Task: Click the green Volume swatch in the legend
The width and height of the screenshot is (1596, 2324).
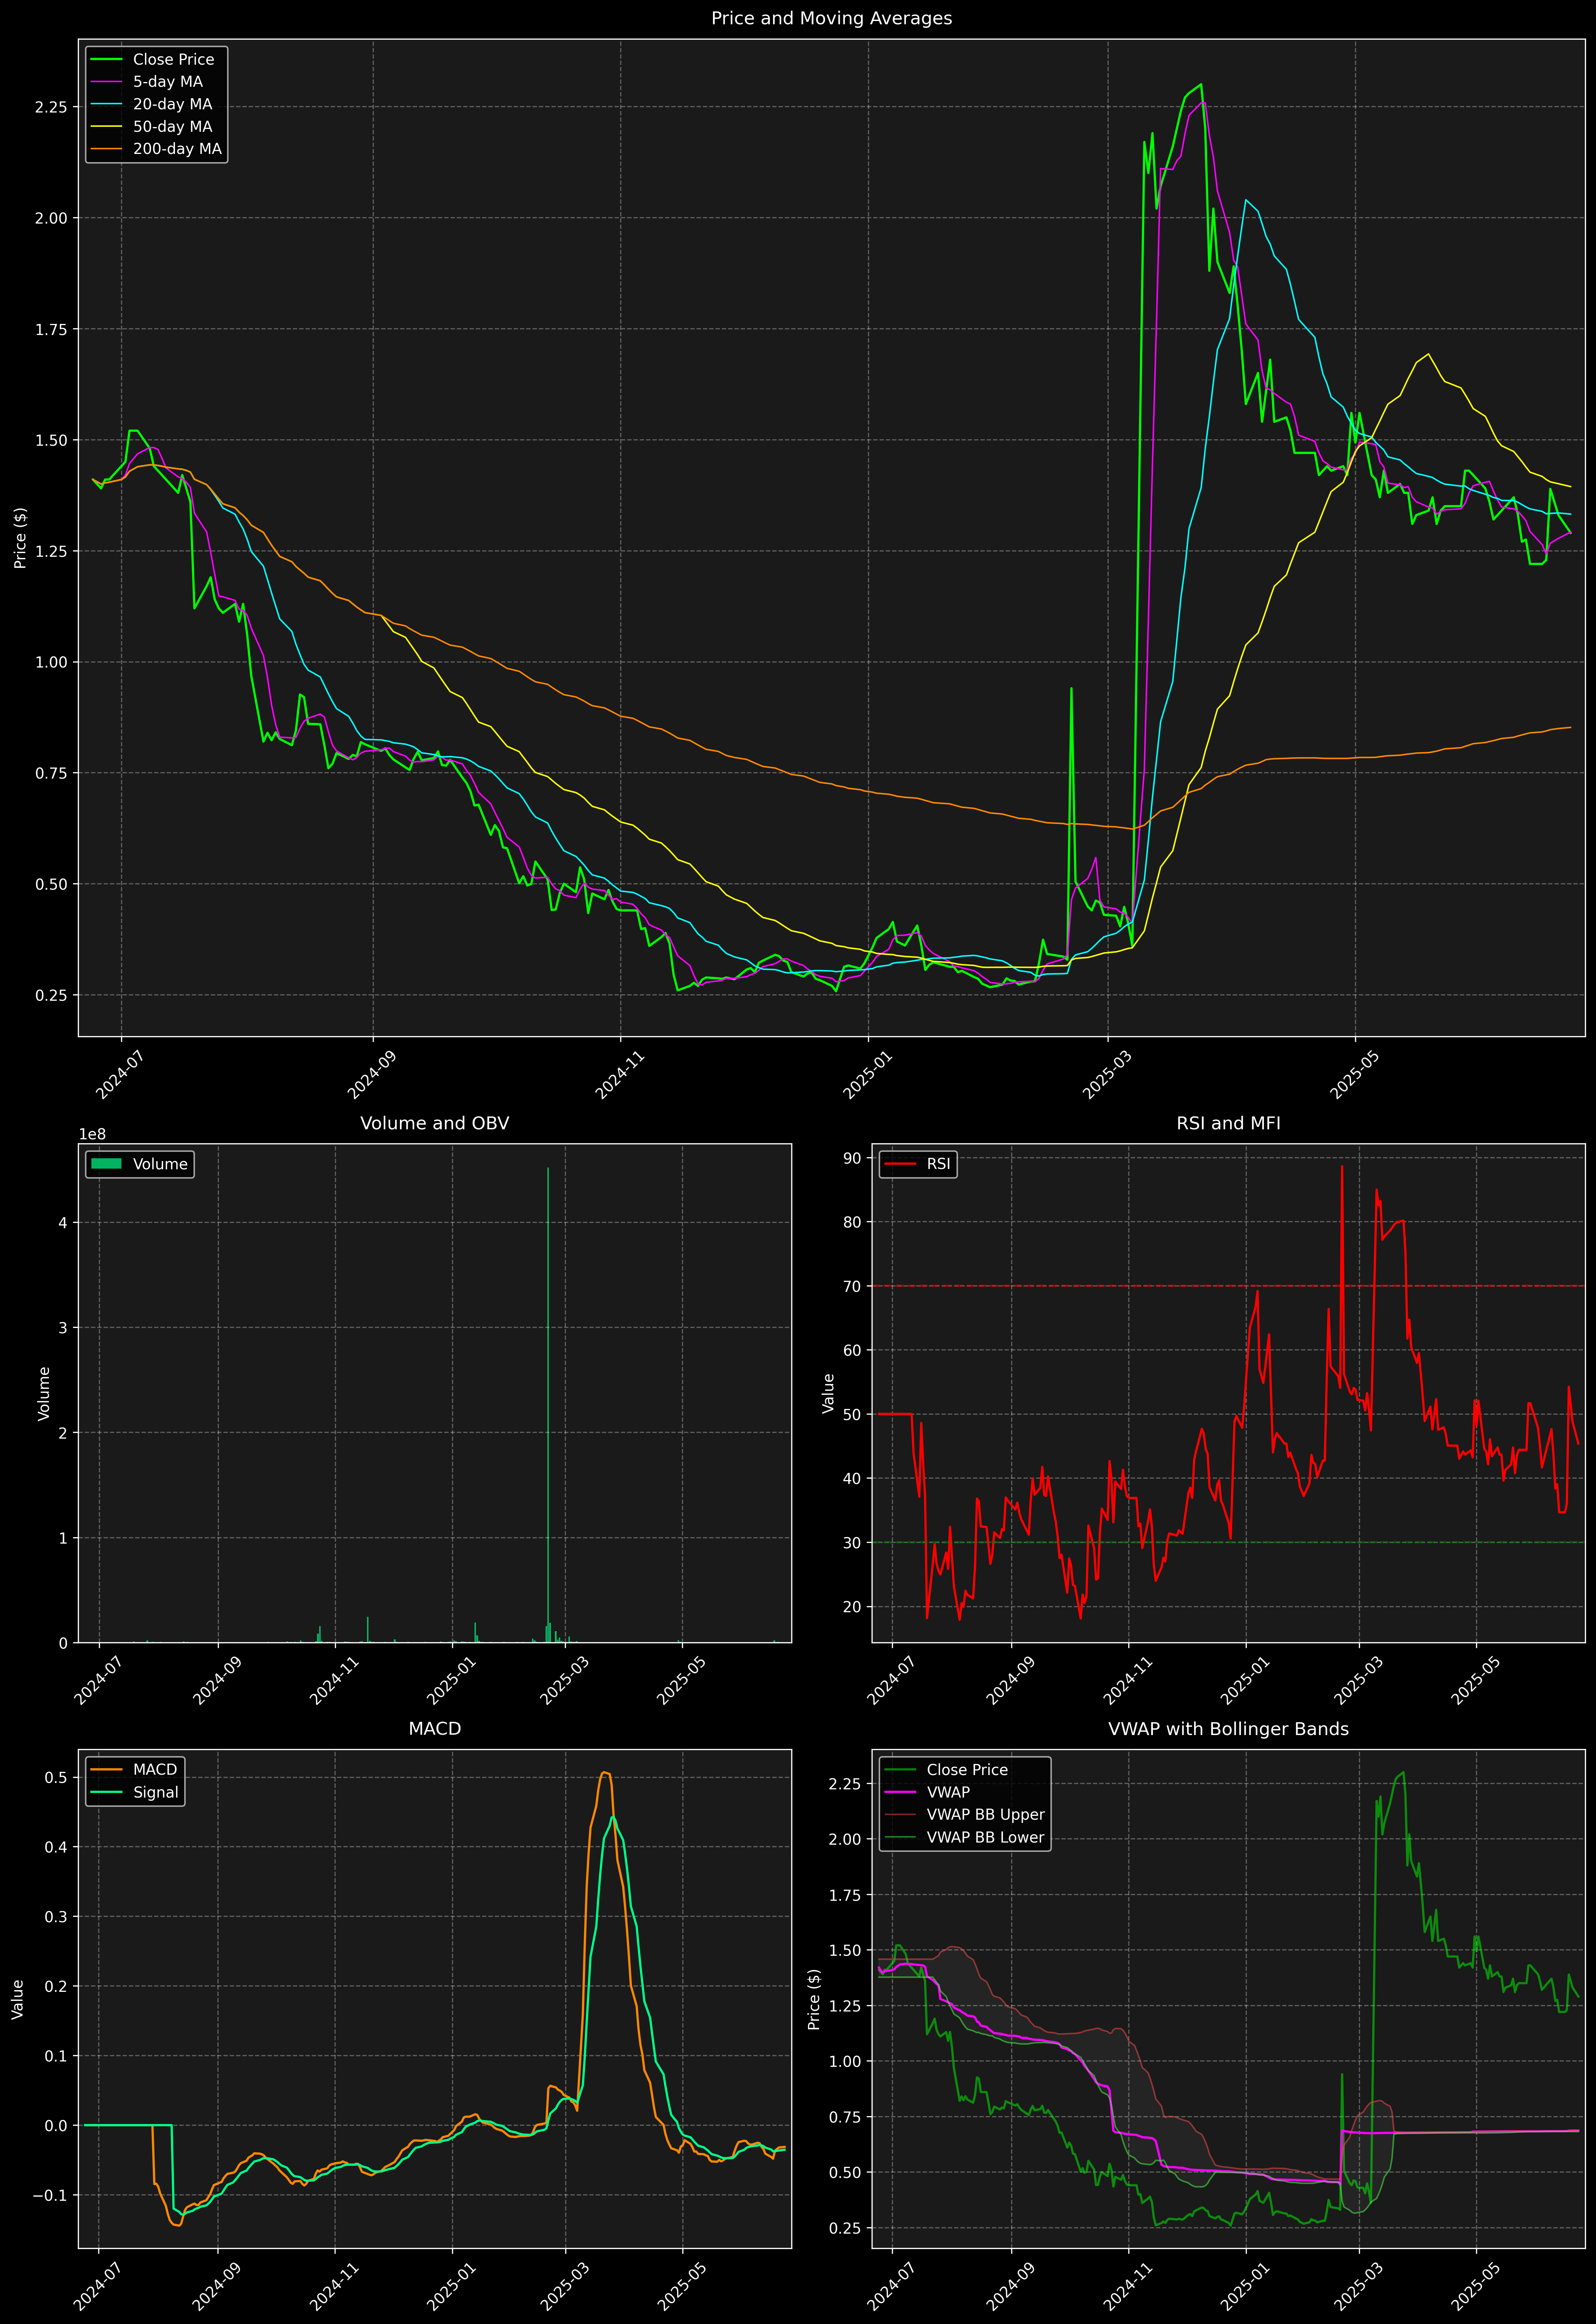Action: pos(106,1164)
